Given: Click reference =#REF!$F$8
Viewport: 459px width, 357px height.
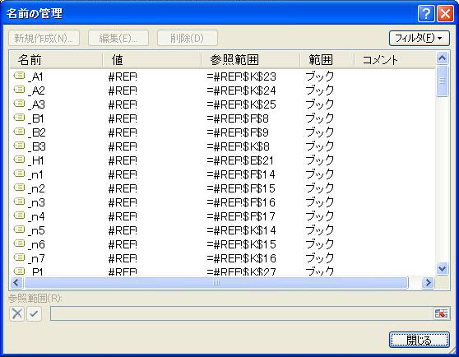Looking at the screenshot, I should (x=238, y=118).
